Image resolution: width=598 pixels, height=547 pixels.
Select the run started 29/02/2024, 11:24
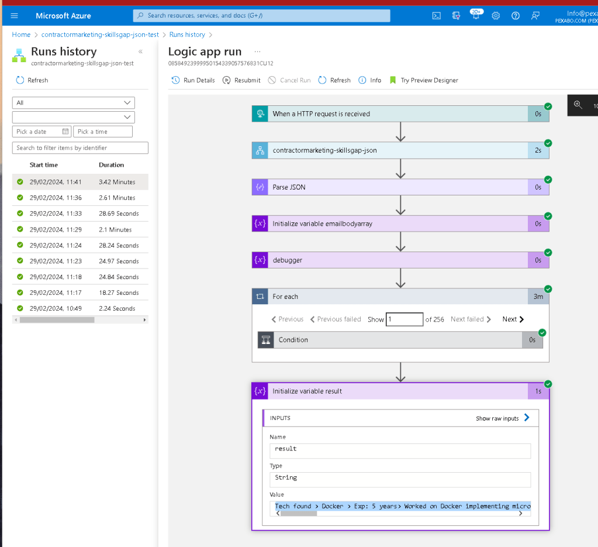coord(80,245)
